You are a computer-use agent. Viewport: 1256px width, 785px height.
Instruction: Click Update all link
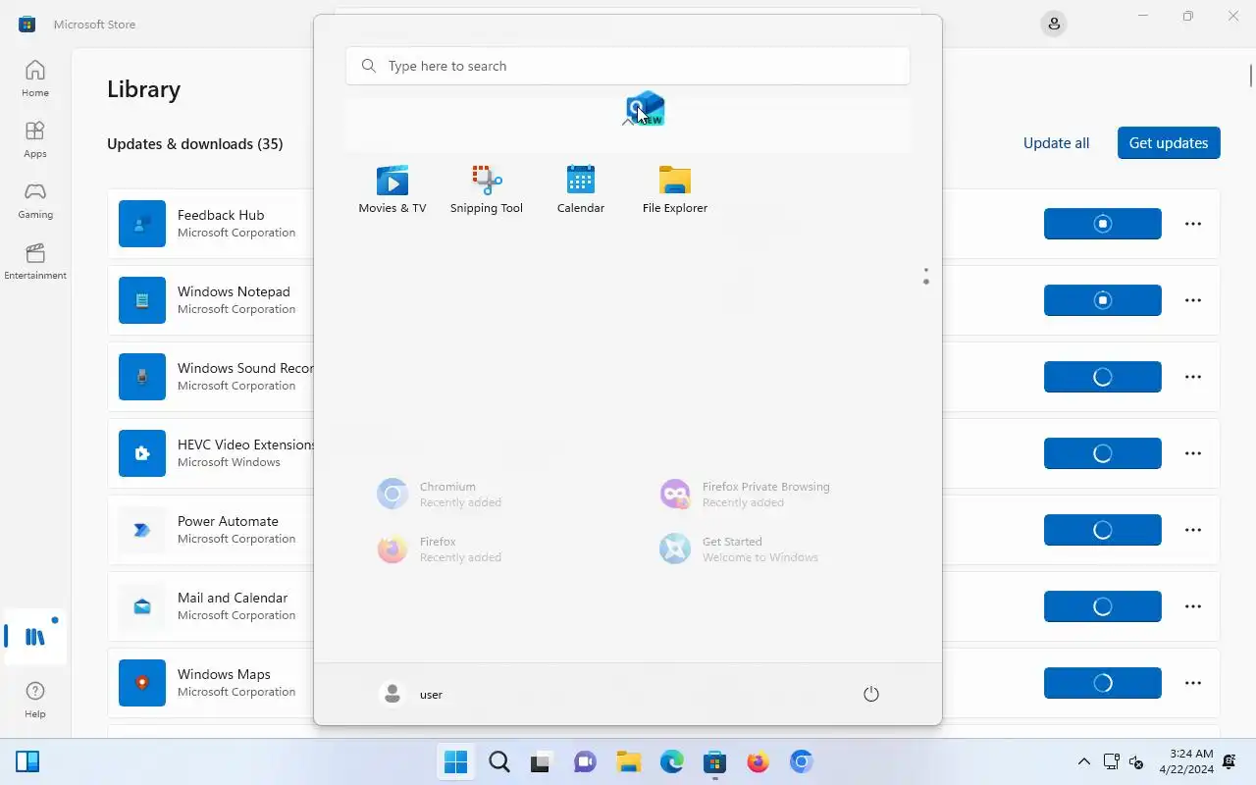[1056, 143]
